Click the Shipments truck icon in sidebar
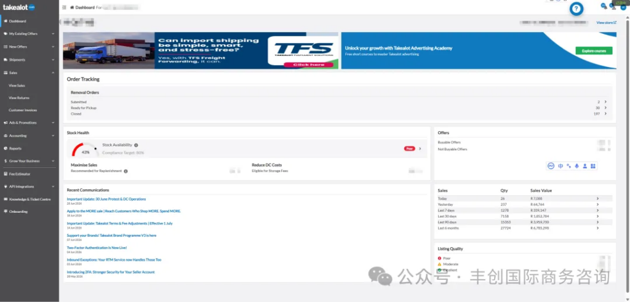The height and width of the screenshot is (302, 630). click(x=5, y=60)
